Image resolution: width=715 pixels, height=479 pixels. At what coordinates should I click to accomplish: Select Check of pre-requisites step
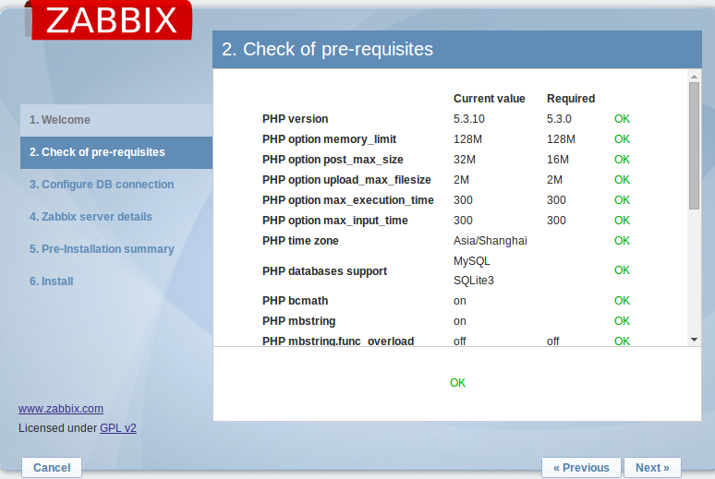click(116, 152)
